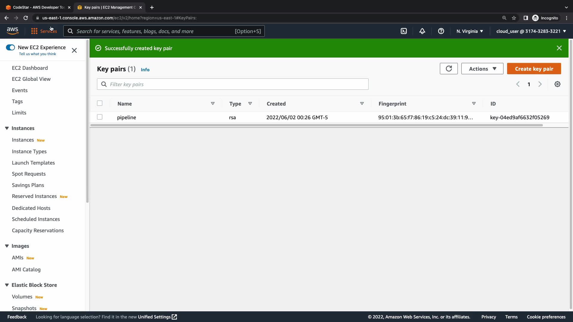Click the help question mark icon
Image resolution: width=573 pixels, height=322 pixels.
click(441, 31)
